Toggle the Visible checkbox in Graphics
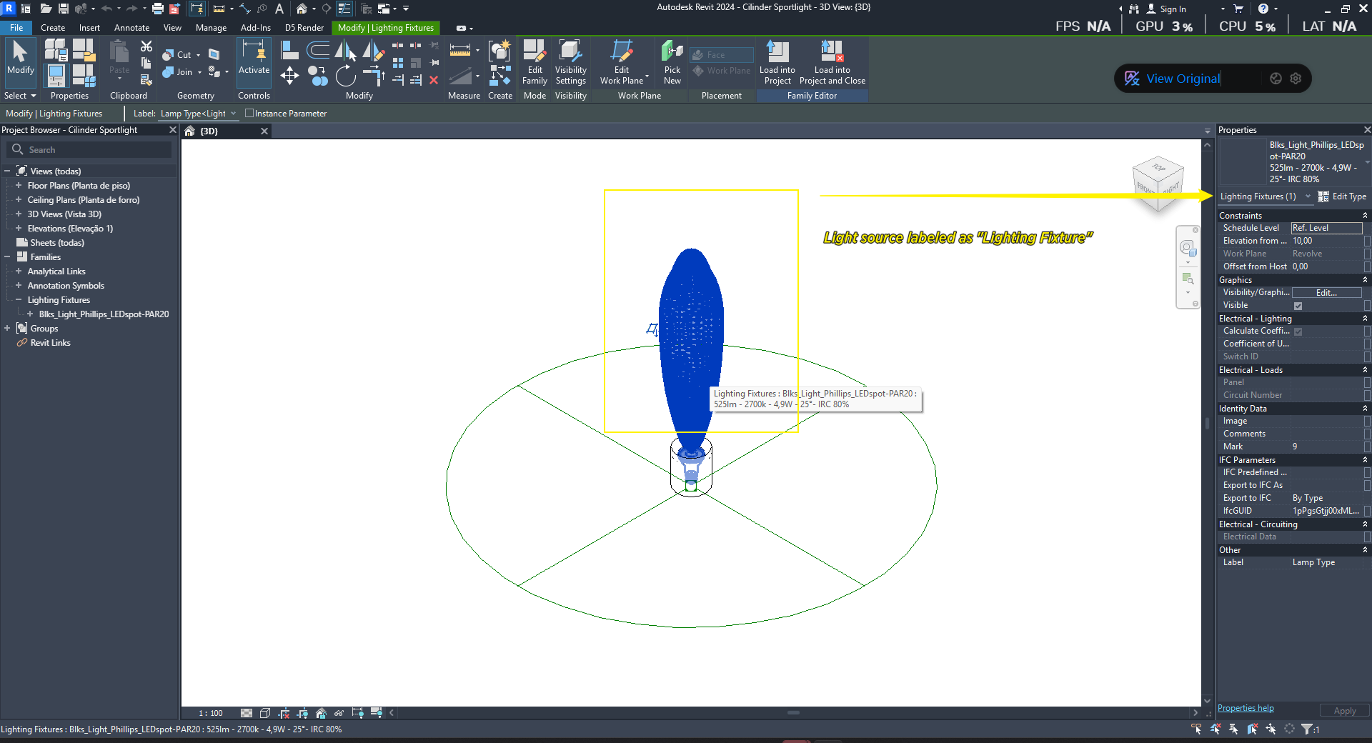The image size is (1372, 743). [1298, 306]
